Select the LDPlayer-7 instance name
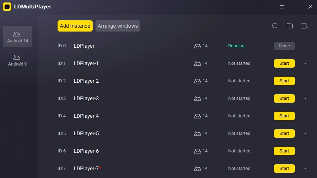The image size is (317, 178). point(86,169)
